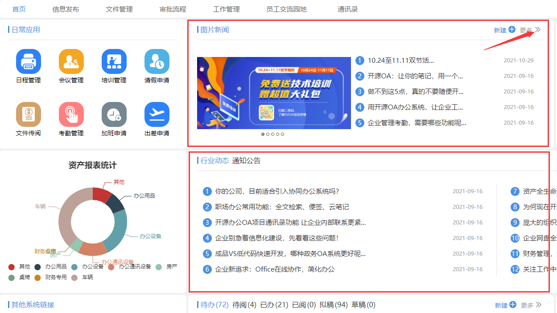Open the 出差申请 airplane icon
Image resolution: width=557 pixels, height=313 pixels.
click(x=157, y=114)
